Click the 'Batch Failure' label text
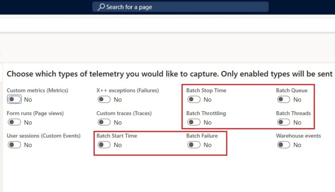The width and height of the screenshot is (335, 192). 202,136
